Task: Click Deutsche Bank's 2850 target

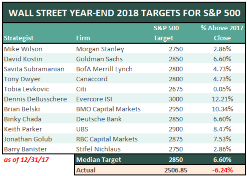Action: (x=176, y=119)
